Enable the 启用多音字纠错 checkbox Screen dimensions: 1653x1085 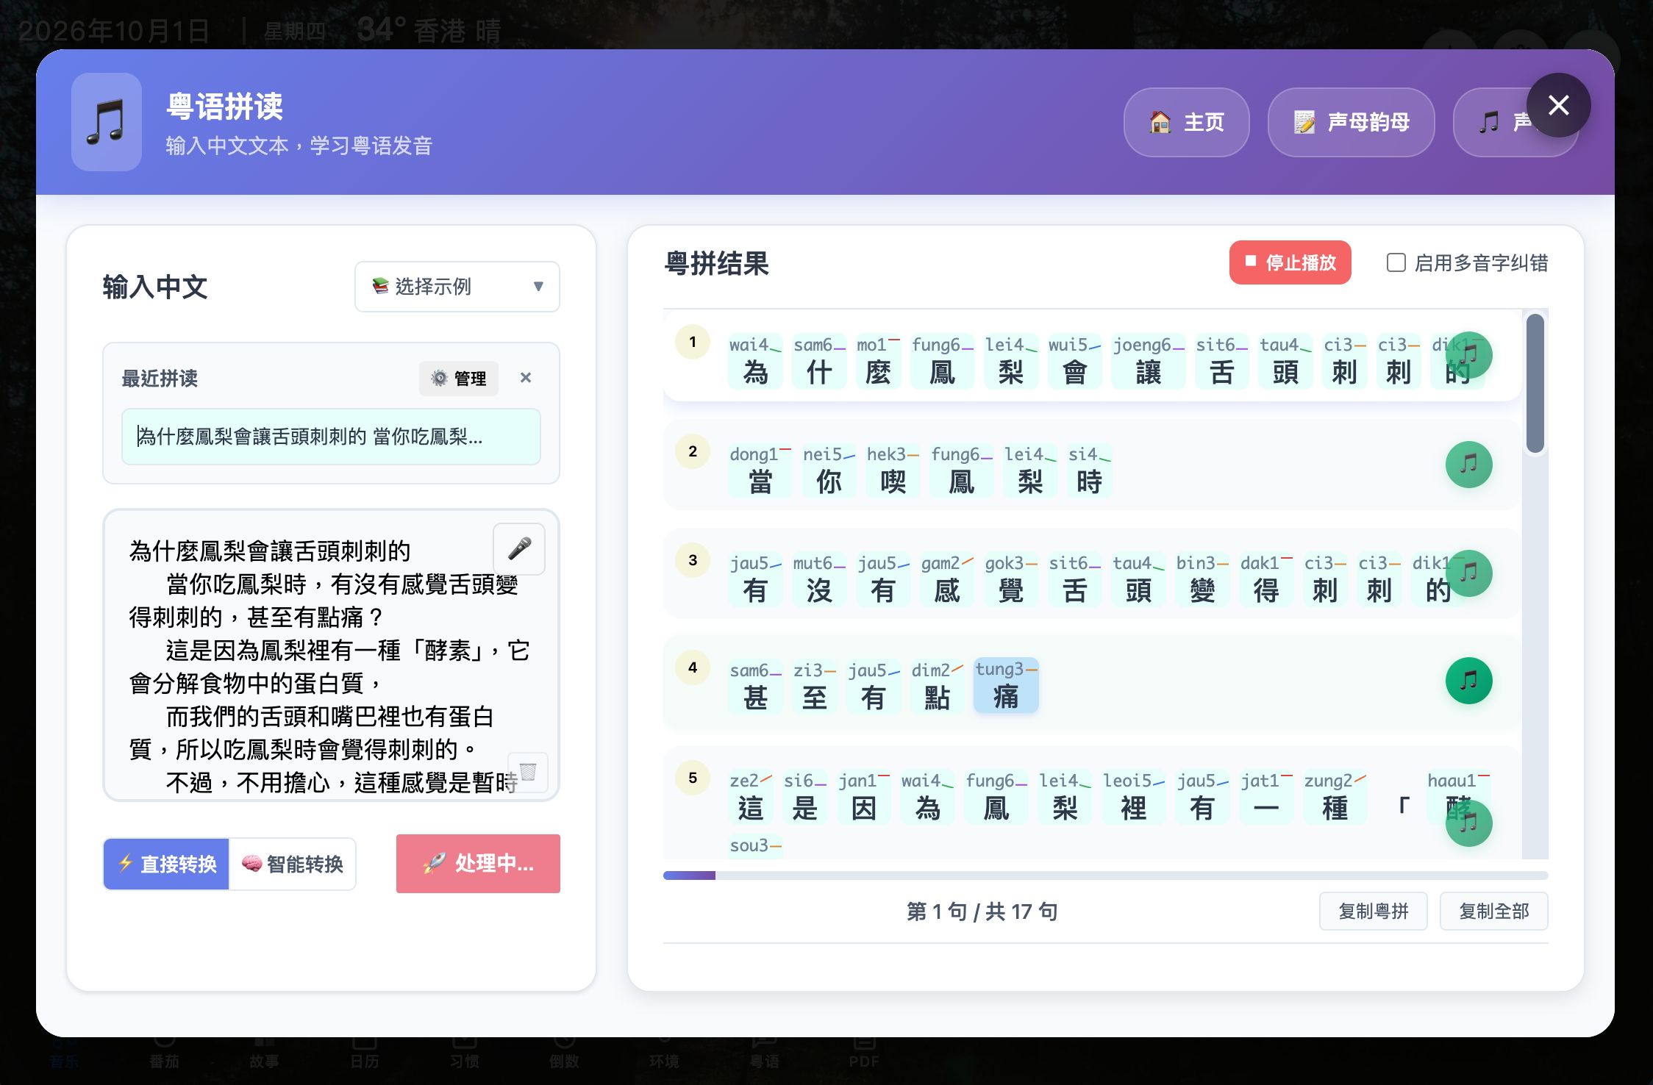coord(1396,262)
